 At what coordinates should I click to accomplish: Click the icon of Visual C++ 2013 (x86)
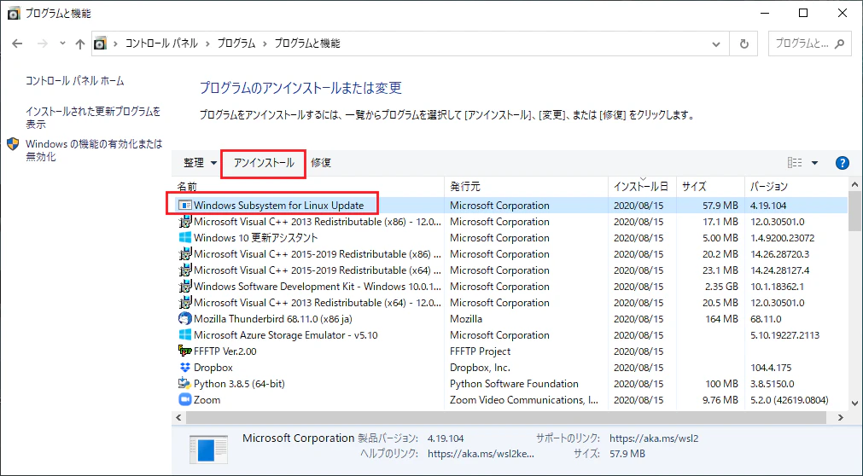tap(185, 222)
